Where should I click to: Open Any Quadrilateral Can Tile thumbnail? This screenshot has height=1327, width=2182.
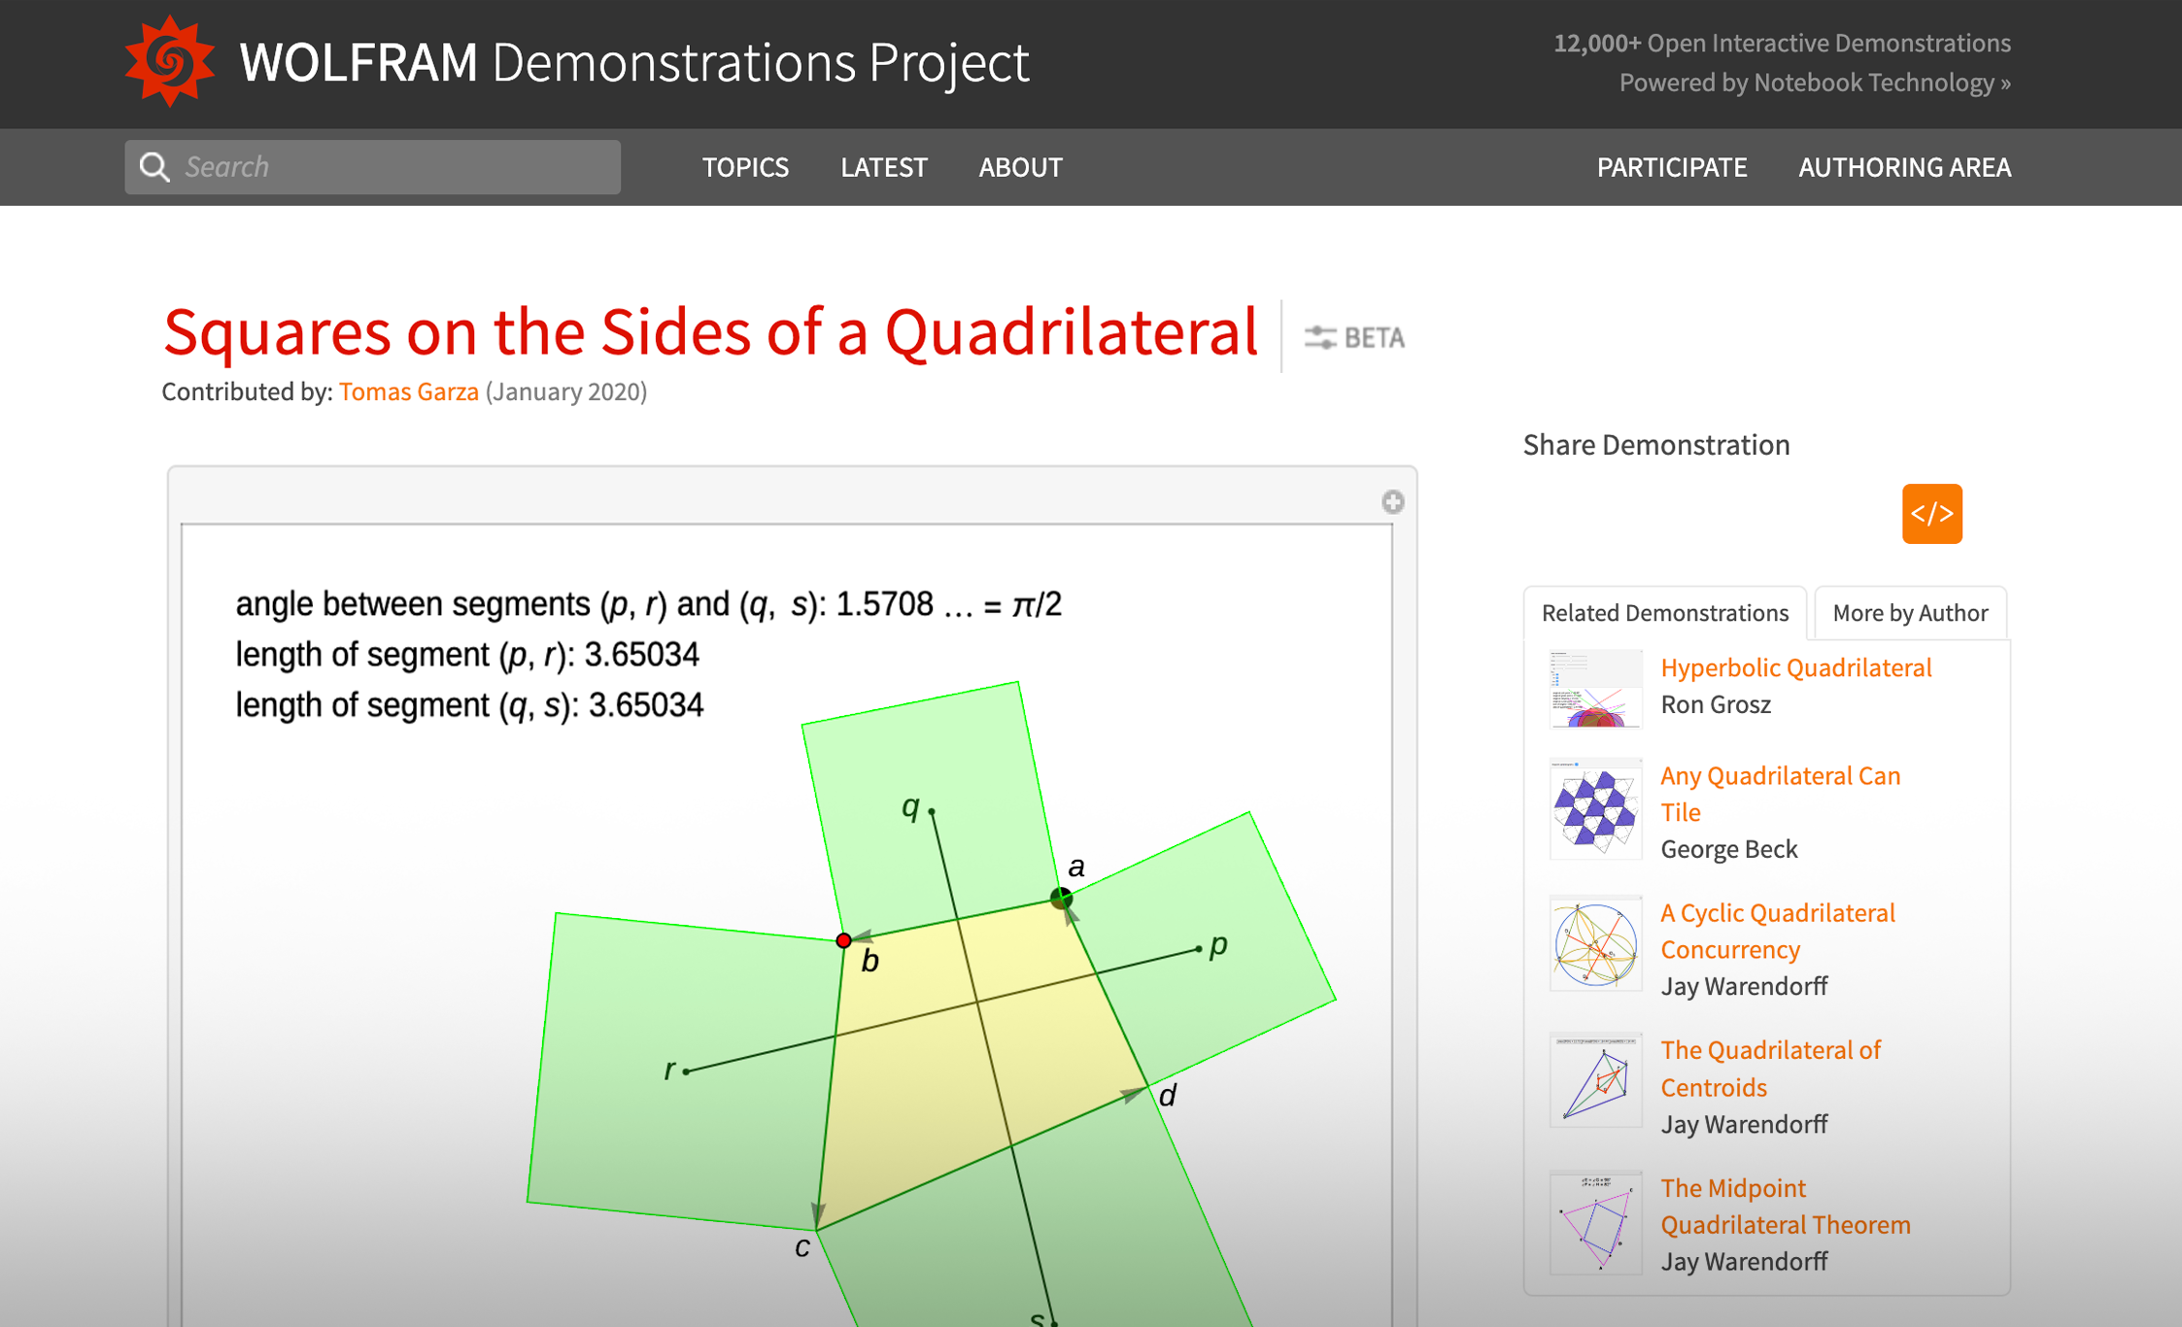[1594, 810]
